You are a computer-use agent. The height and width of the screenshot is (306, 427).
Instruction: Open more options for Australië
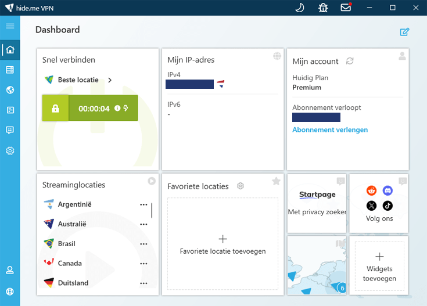143,224
